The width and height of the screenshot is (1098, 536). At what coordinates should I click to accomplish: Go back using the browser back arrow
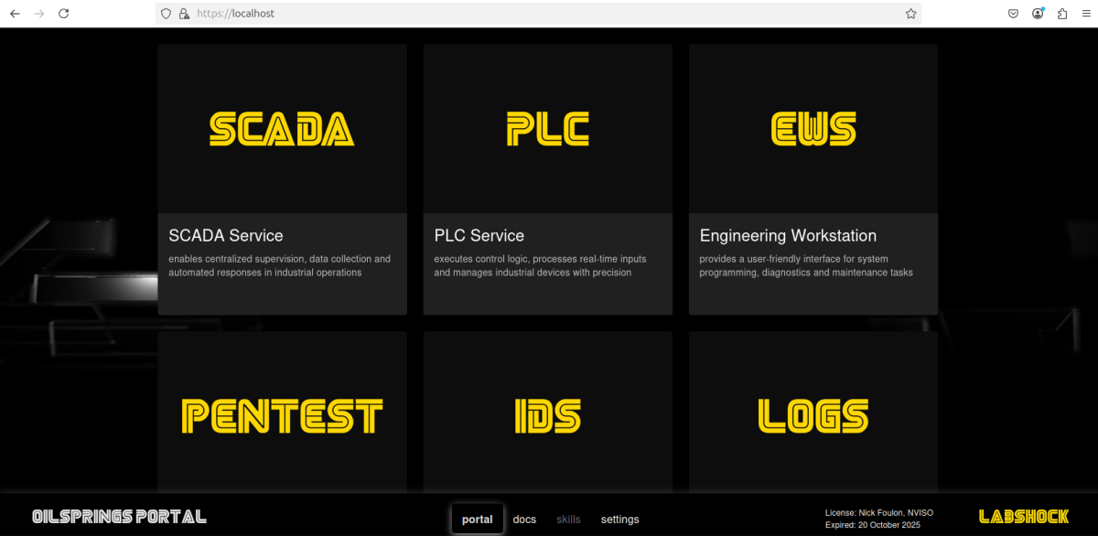15,14
